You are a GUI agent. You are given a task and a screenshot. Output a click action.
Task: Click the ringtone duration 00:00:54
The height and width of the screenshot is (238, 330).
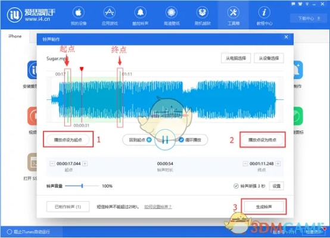pyautogui.click(x=165, y=164)
